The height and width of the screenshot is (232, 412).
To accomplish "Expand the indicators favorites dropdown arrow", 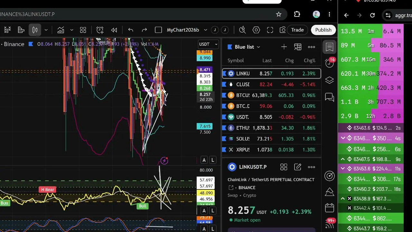I will click(x=71, y=30).
